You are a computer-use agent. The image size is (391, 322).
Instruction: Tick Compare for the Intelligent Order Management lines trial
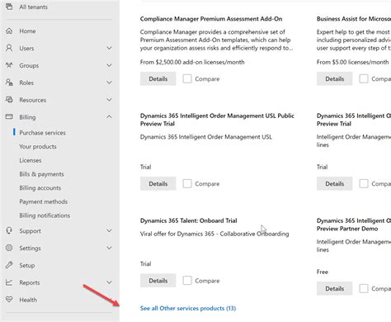364,183
